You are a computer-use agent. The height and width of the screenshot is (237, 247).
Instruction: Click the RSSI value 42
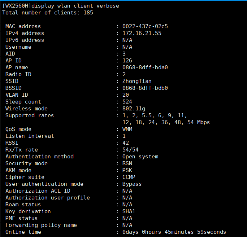point(126,143)
